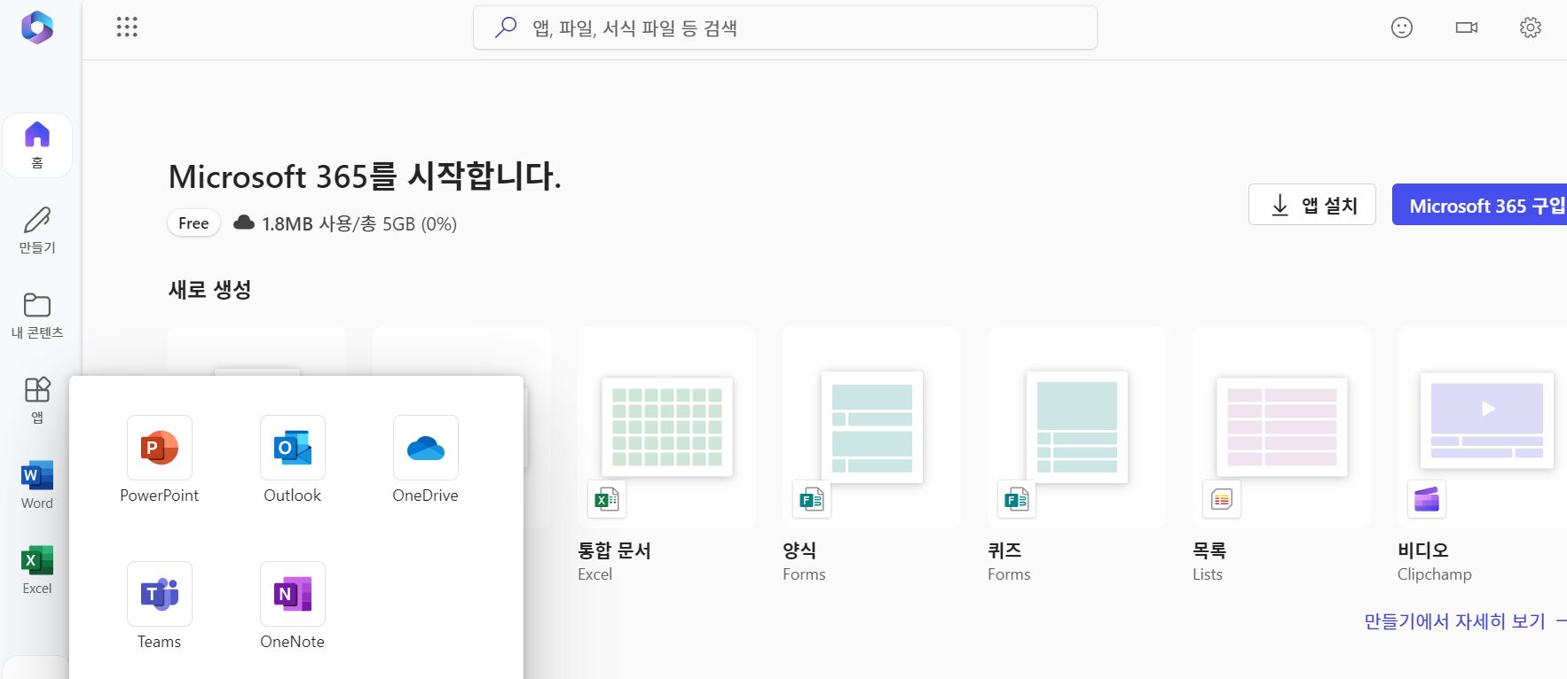Open PowerPoint in the apps flyout
The height and width of the screenshot is (679, 1567).
pyautogui.click(x=160, y=459)
